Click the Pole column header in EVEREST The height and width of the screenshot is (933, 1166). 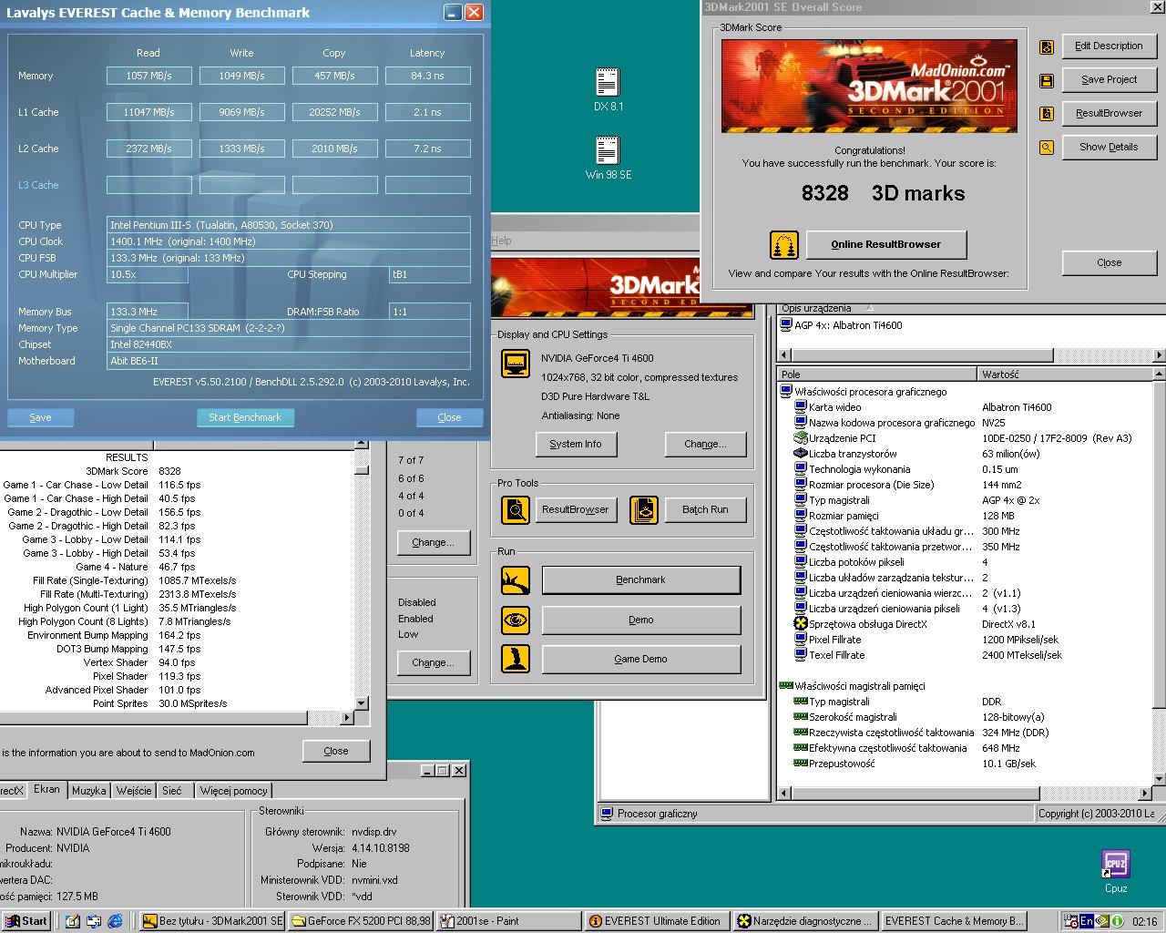tap(877, 374)
